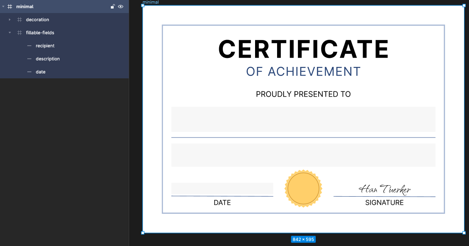Click the line icon beside the date layer
The width and height of the screenshot is (469, 246).
pyautogui.click(x=29, y=72)
